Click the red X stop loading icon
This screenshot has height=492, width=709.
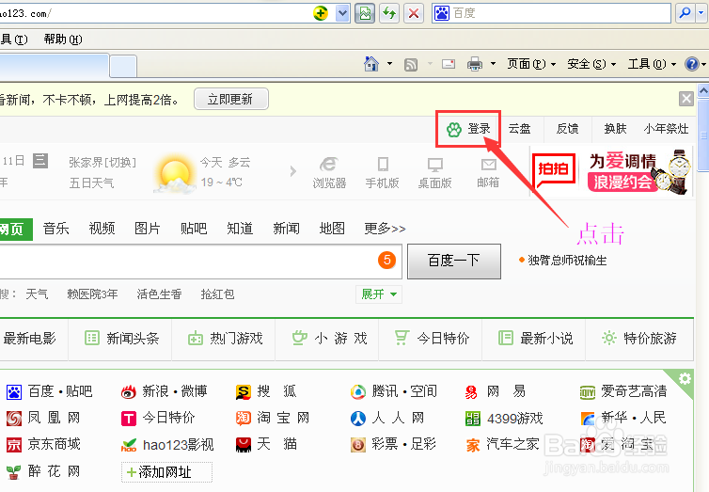[x=414, y=13]
